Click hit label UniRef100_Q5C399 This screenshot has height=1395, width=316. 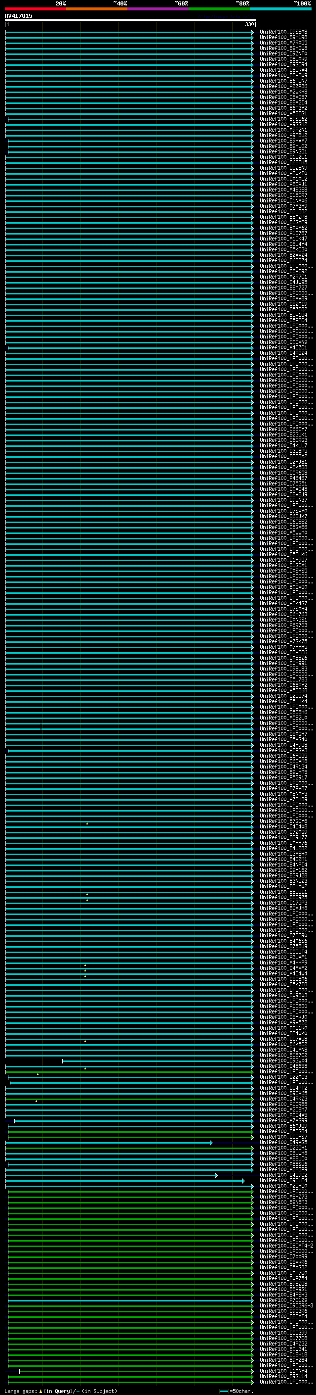(283, 1333)
